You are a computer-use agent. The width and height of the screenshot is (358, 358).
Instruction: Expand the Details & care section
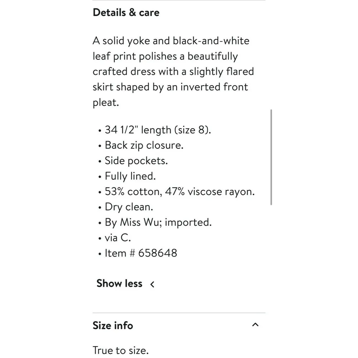coord(126,13)
